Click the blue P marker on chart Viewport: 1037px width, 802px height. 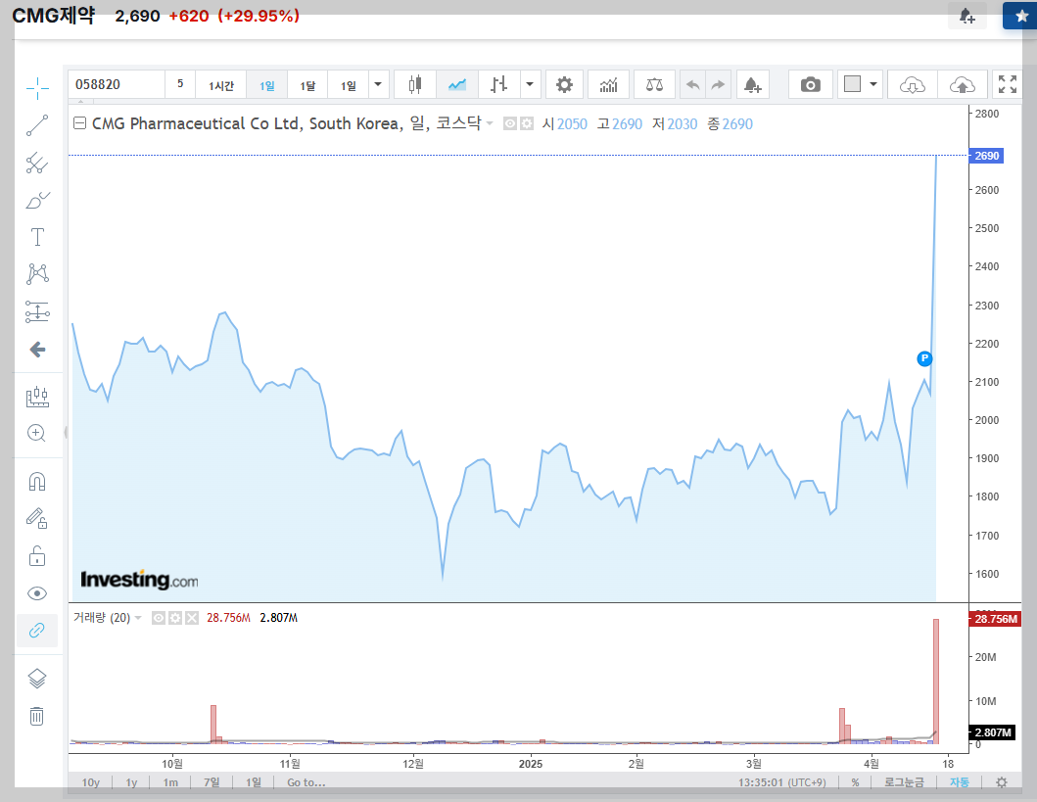(x=924, y=358)
